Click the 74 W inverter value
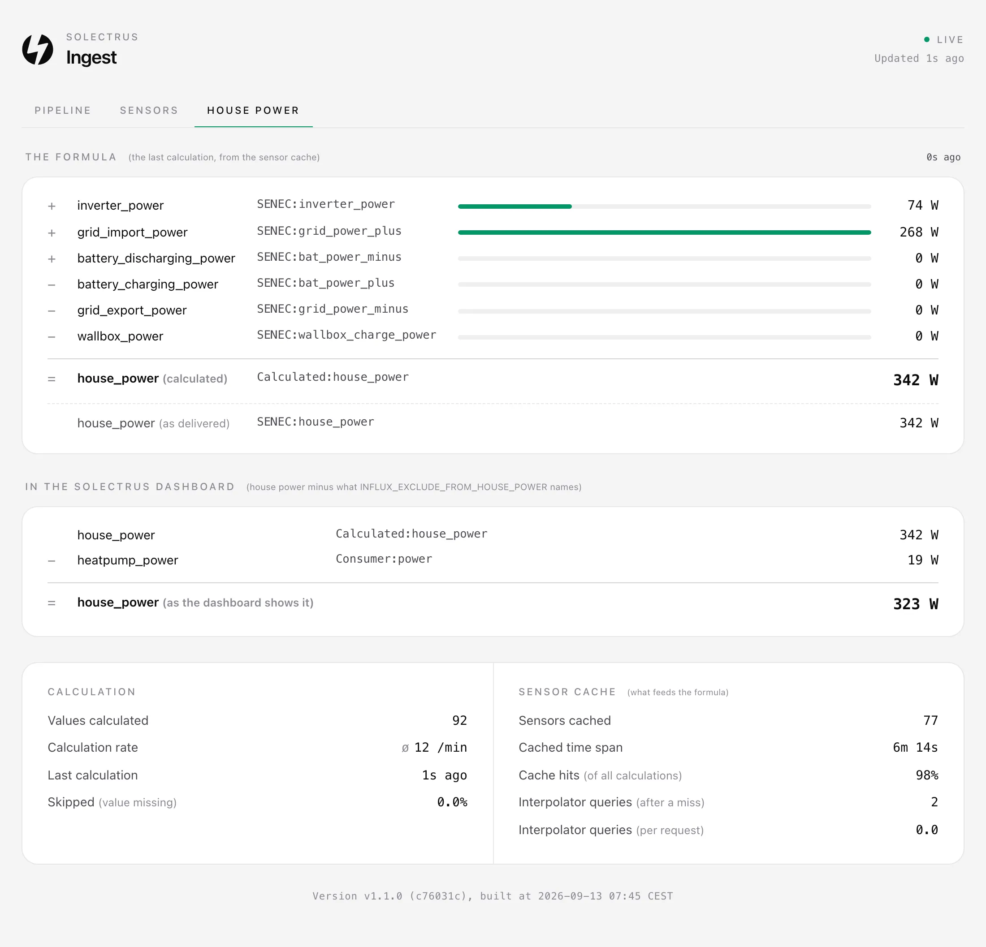Image resolution: width=986 pixels, height=947 pixels. click(x=923, y=205)
